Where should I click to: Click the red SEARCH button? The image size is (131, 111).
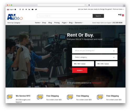pos(80,70)
